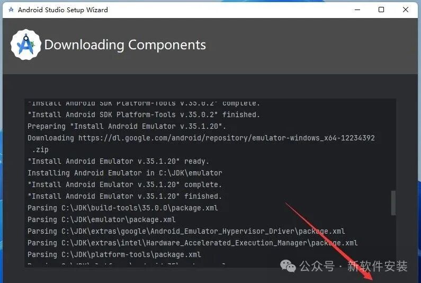This screenshot has height=283, width=421.
Task: Click the Android Studio logo in the header
Action: coord(26,45)
